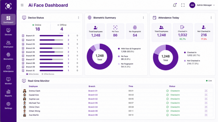Sort by the Employee column header

pyautogui.click(x=33, y=86)
